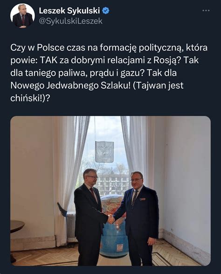Click the striped tie on right man
The width and height of the screenshot is (221, 274).
(x=135, y=198)
